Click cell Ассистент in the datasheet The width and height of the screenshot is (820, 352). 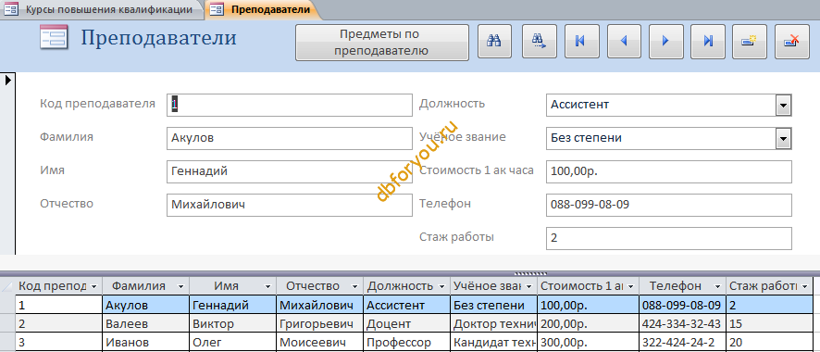[407, 305]
